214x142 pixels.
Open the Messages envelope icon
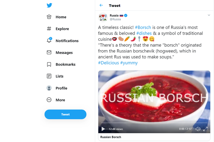pyautogui.click(x=49, y=52)
